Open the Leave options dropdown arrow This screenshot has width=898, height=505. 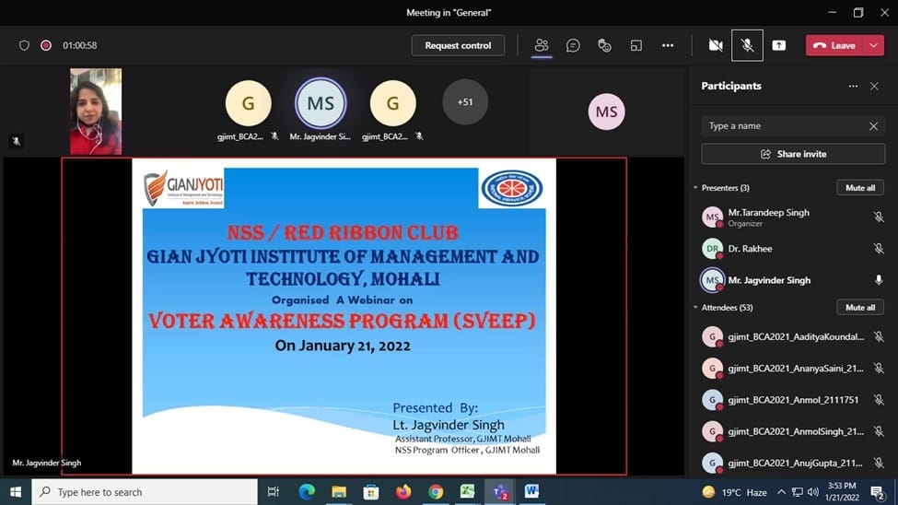[x=874, y=45]
